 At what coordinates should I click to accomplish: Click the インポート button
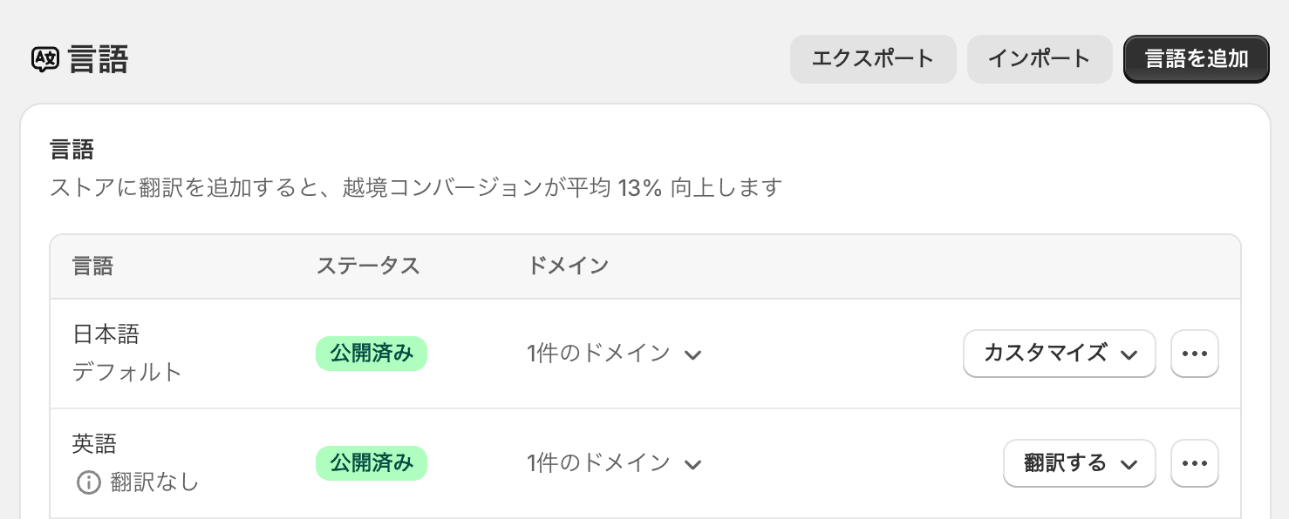point(1039,59)
